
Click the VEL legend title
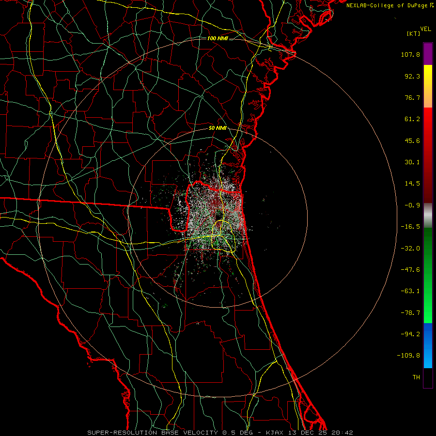[x=425, y=29]
